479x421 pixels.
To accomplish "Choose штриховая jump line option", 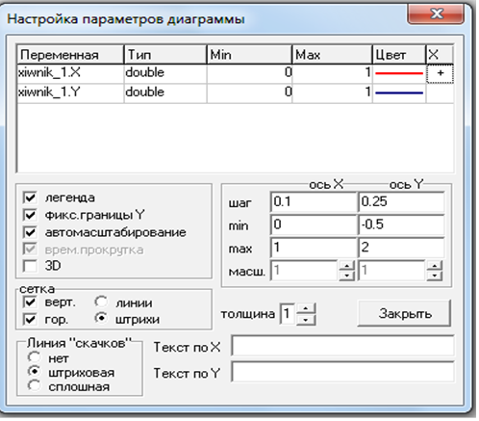I will click(34, 372).
